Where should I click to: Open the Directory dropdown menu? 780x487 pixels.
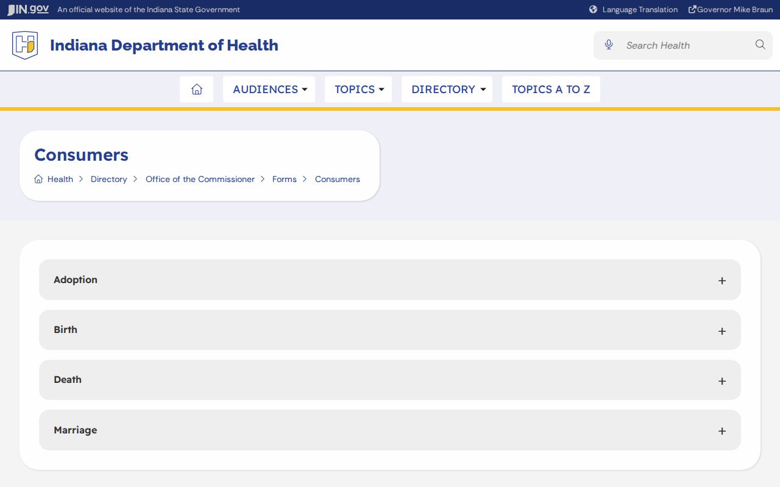pyautogui.click(x=447, y=89)
